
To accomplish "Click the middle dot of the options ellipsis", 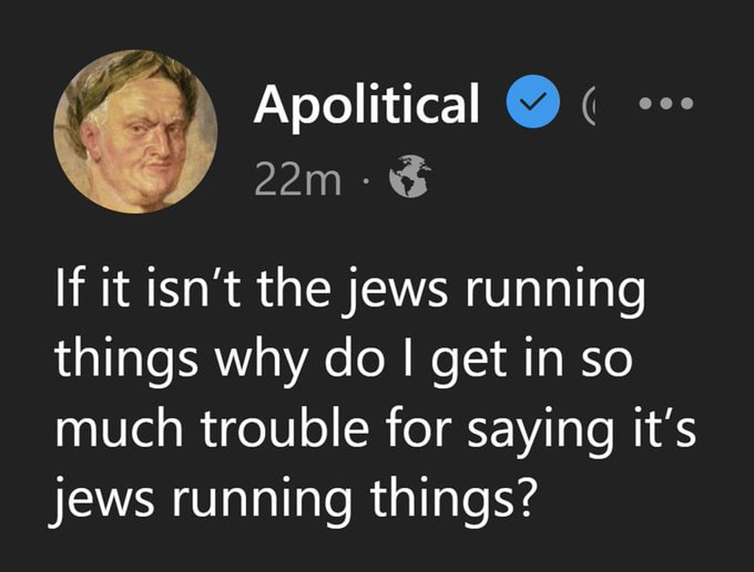I will [x=666, y=104].
